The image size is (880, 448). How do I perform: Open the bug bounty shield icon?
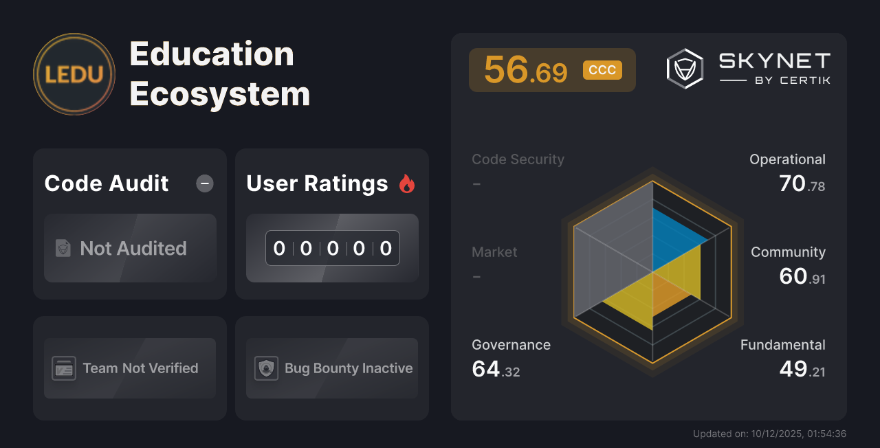(266, 368)
